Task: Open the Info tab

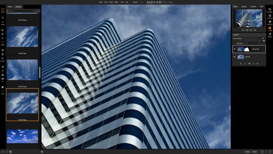Action: click(x=261, y=6)
